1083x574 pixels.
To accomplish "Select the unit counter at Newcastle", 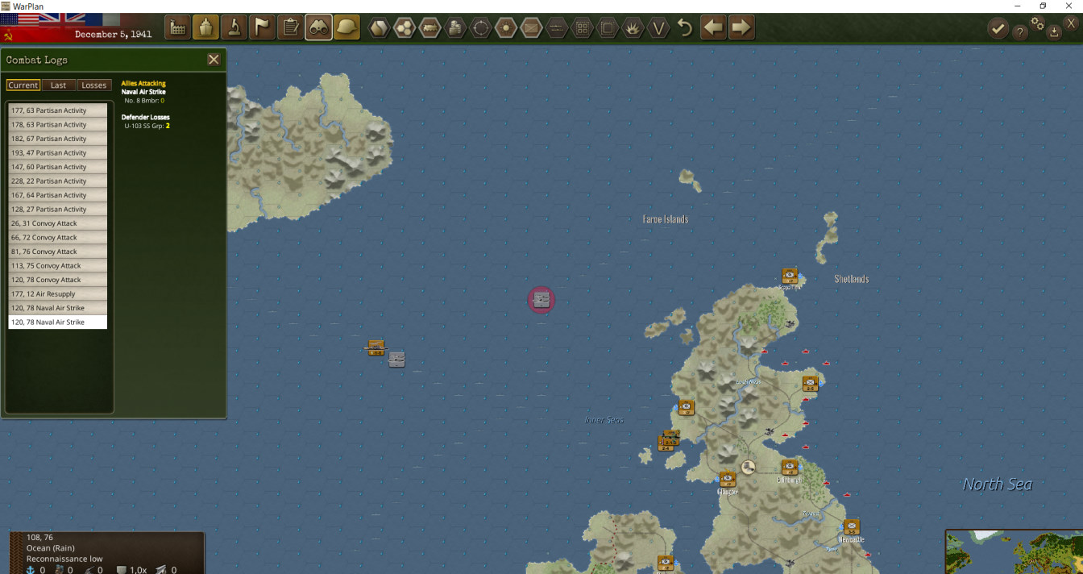I will tap(852, 526).
